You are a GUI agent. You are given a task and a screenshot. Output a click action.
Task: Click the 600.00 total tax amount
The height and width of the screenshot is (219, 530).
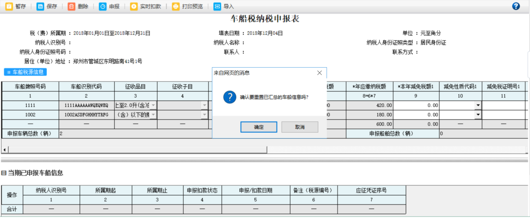click(x=370, y=124)
